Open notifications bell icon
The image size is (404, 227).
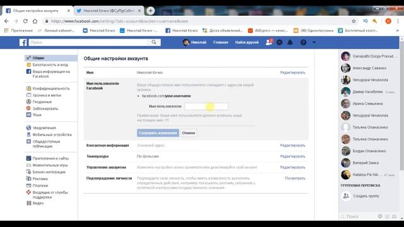[x=290, y=42]
